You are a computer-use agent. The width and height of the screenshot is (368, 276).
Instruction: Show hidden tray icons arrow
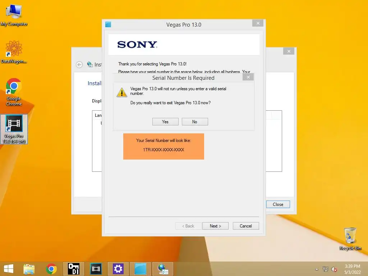[317, 269]
